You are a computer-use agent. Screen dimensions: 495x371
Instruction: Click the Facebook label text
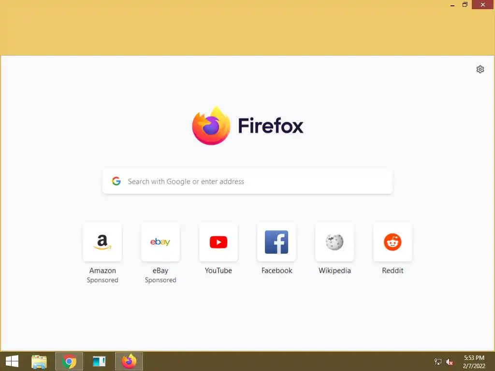pyautogui.click(x=277, y=271)
